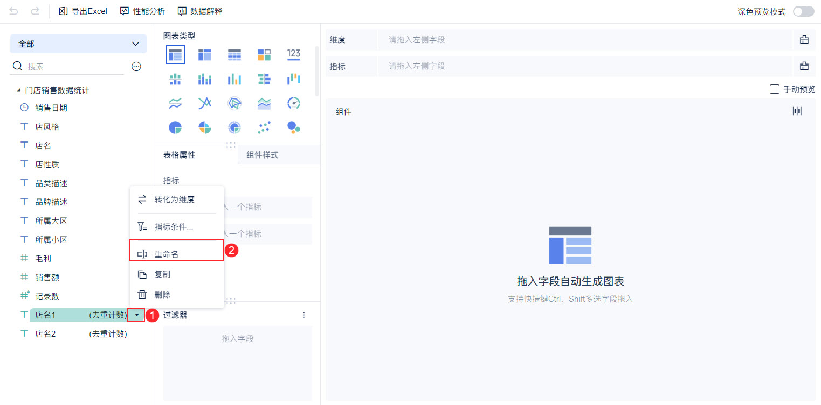821x405 pixels.
Task: Choose the 123 KPI indicator card type
Action: 294,54
